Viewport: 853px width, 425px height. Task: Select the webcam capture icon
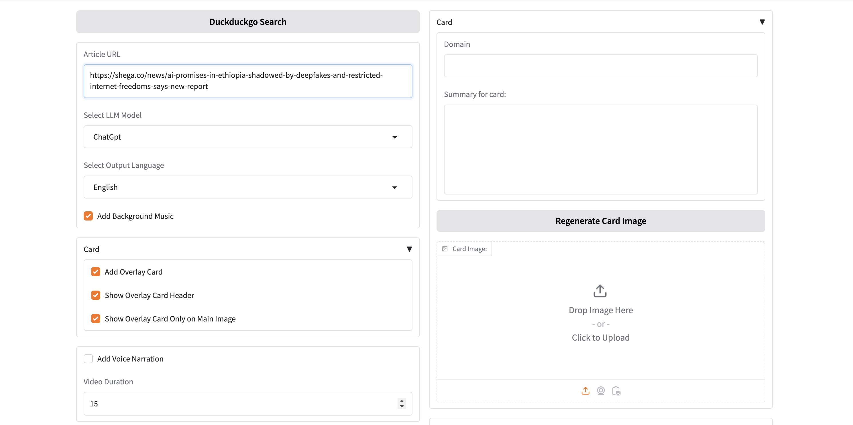pyautogui.click(x=601, y=391)
